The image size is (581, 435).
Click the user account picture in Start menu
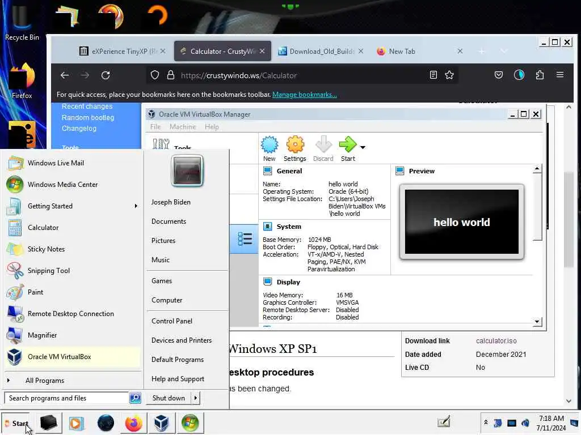click(x=187, y=170)
